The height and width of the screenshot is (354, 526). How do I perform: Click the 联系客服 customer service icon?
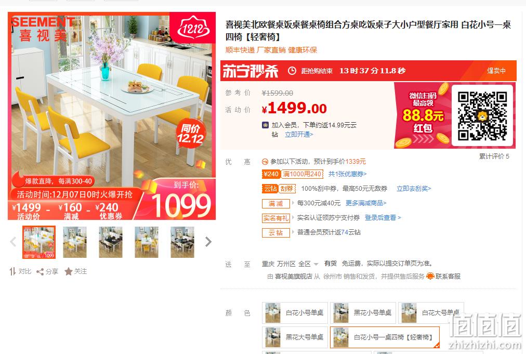(430, 276)
